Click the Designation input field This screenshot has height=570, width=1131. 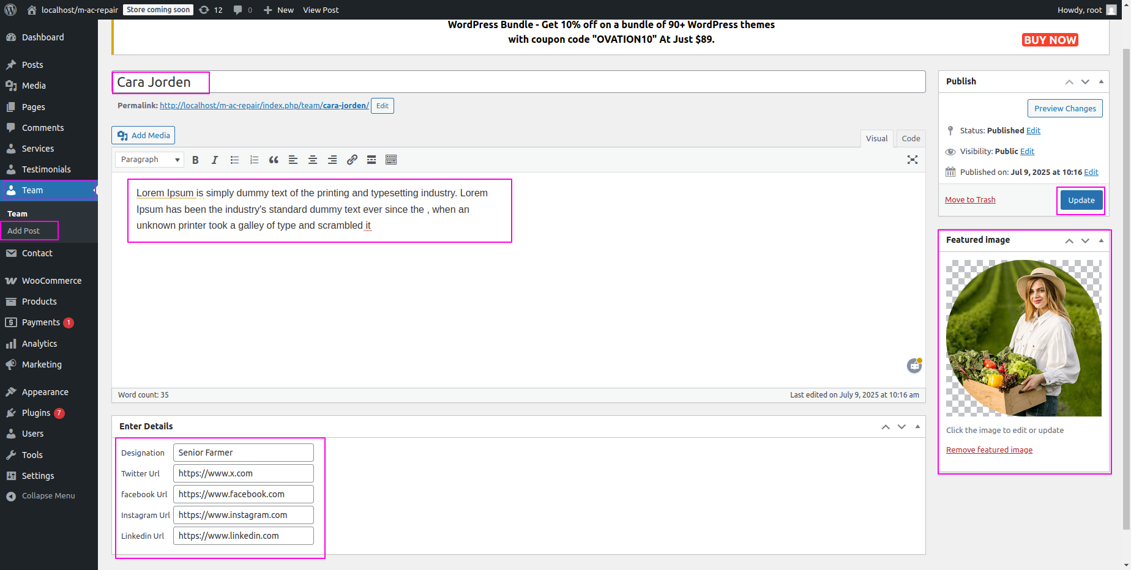pos(244,453)
